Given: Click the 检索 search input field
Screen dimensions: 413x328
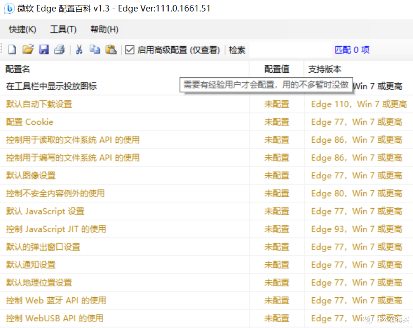Looking at the screenshot, I should [290, 50].
